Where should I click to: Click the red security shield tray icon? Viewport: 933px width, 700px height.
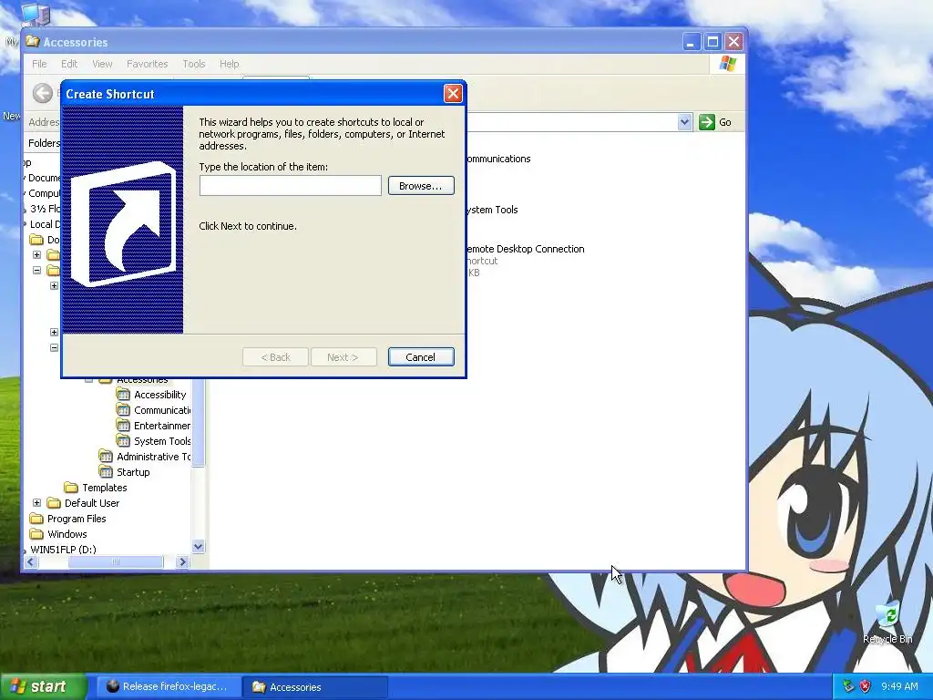866,686
